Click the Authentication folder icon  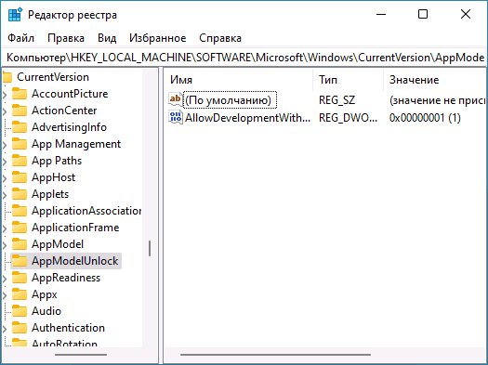tap(20, 328)
